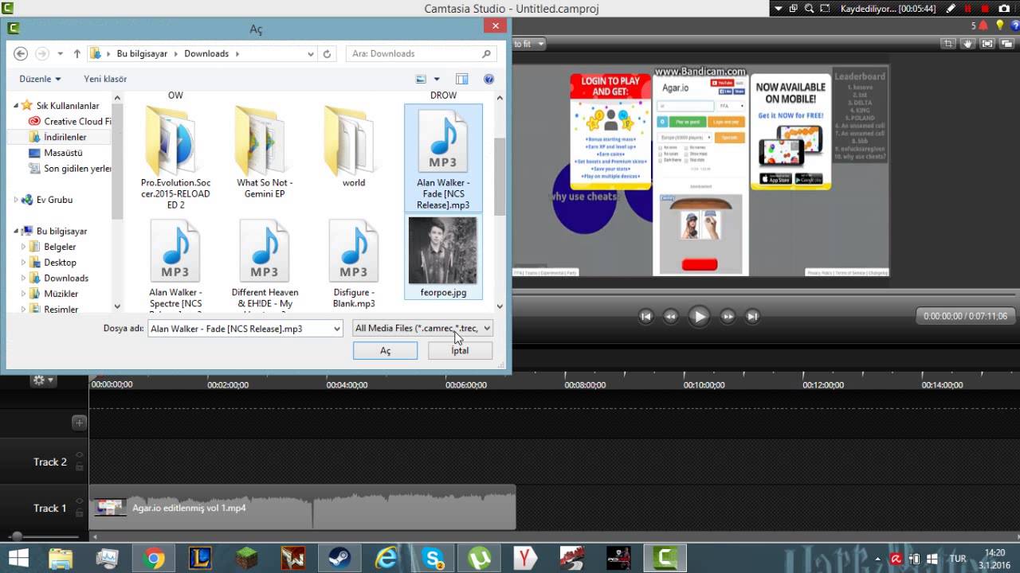Open the All Media Files type dropdown

click(423, 328)
